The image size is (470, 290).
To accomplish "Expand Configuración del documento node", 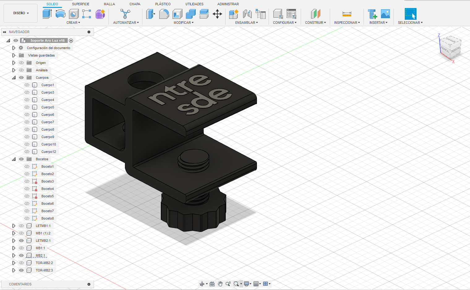I will 14,48.
